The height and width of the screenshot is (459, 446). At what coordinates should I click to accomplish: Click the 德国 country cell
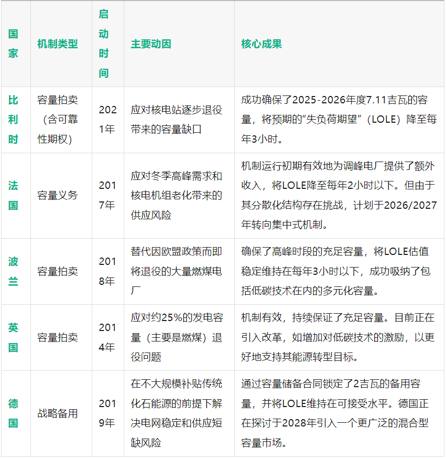pyautogui.click(x=14, y=413)
